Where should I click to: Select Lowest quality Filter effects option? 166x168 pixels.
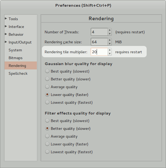point(47,152)
